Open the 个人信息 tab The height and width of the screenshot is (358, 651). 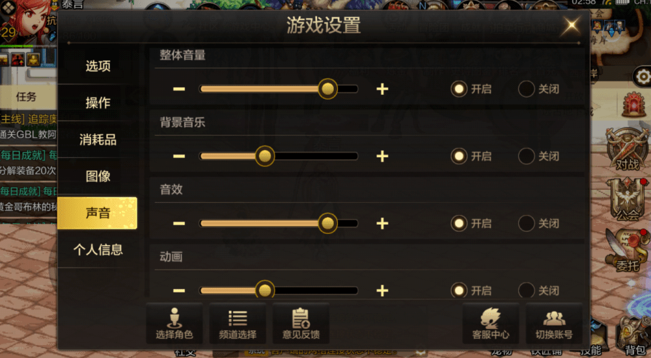[x=98, y=249]
